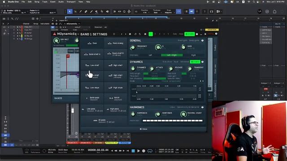Viewport: 287px width, 161px height.
Task: Choose the Low-pass filter type
Action: [x=92, y=110]
